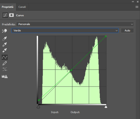
Task: Collapse the panel with double arrows
Action: tap(133, 2)
